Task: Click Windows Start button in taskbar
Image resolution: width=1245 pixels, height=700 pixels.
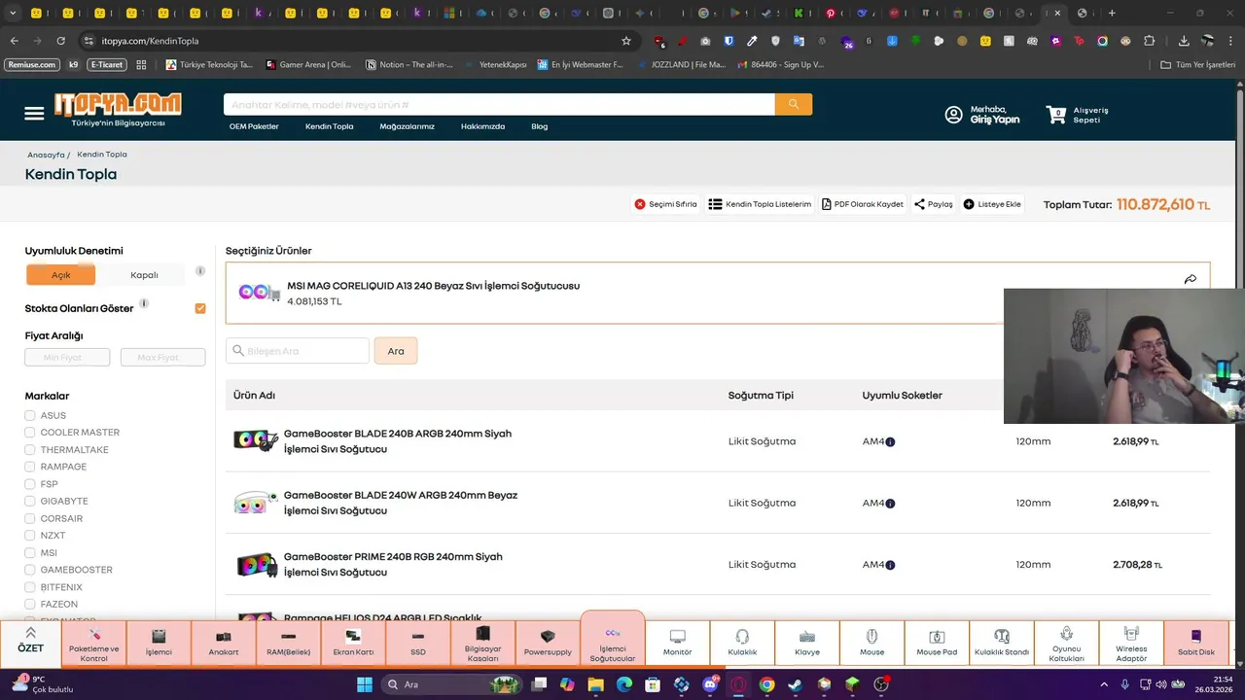Action: point(365,684)
